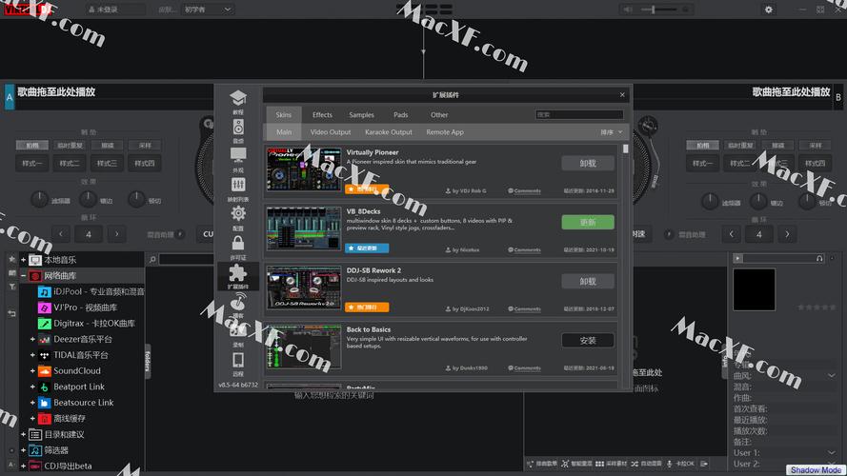This screenshot has height=476, width=847.
Task: Click the sidelist icon in bottom bar
Action: point(530,464)
